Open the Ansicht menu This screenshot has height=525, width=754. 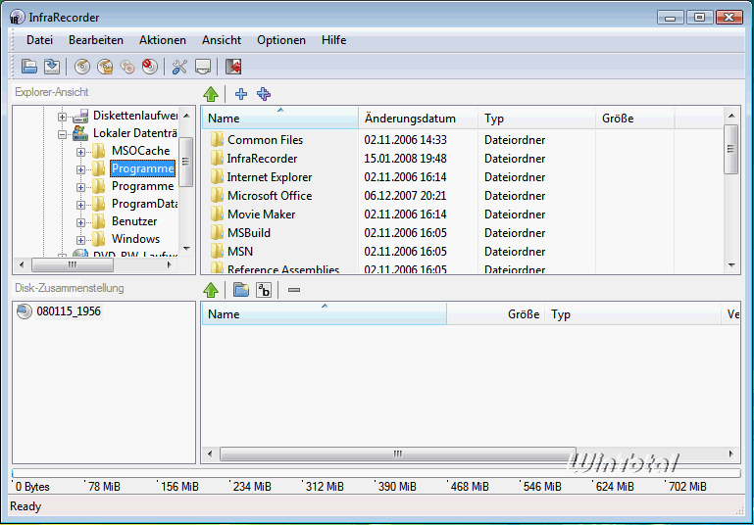[x=222, y=40]
